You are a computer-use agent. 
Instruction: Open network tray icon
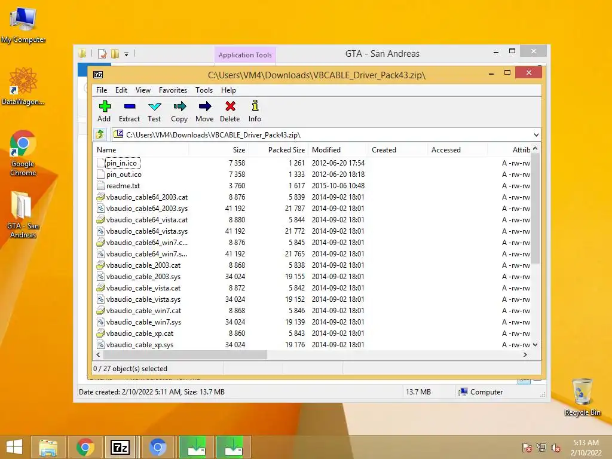(x=541, y=448)
